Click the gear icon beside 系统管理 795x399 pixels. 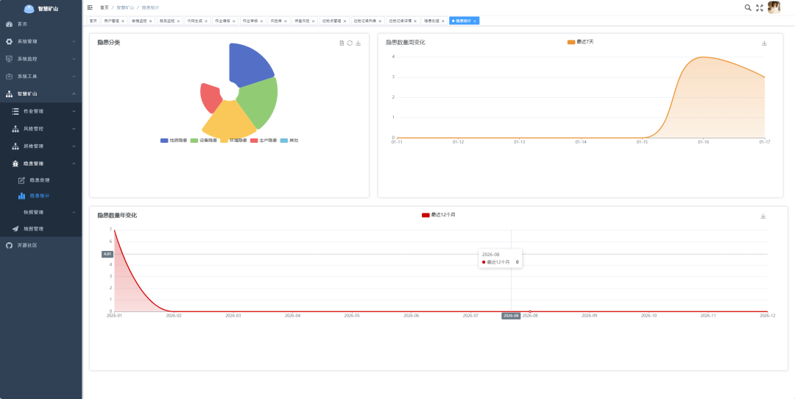9,41
